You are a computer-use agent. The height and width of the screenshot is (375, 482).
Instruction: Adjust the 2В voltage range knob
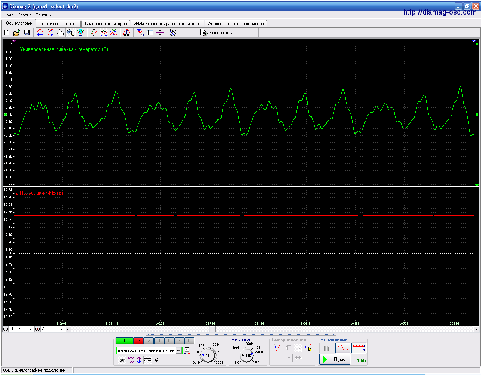(208, 356)
